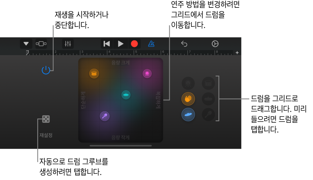
Task: Enable the maraca instrument icon
Action: (208, 114)
